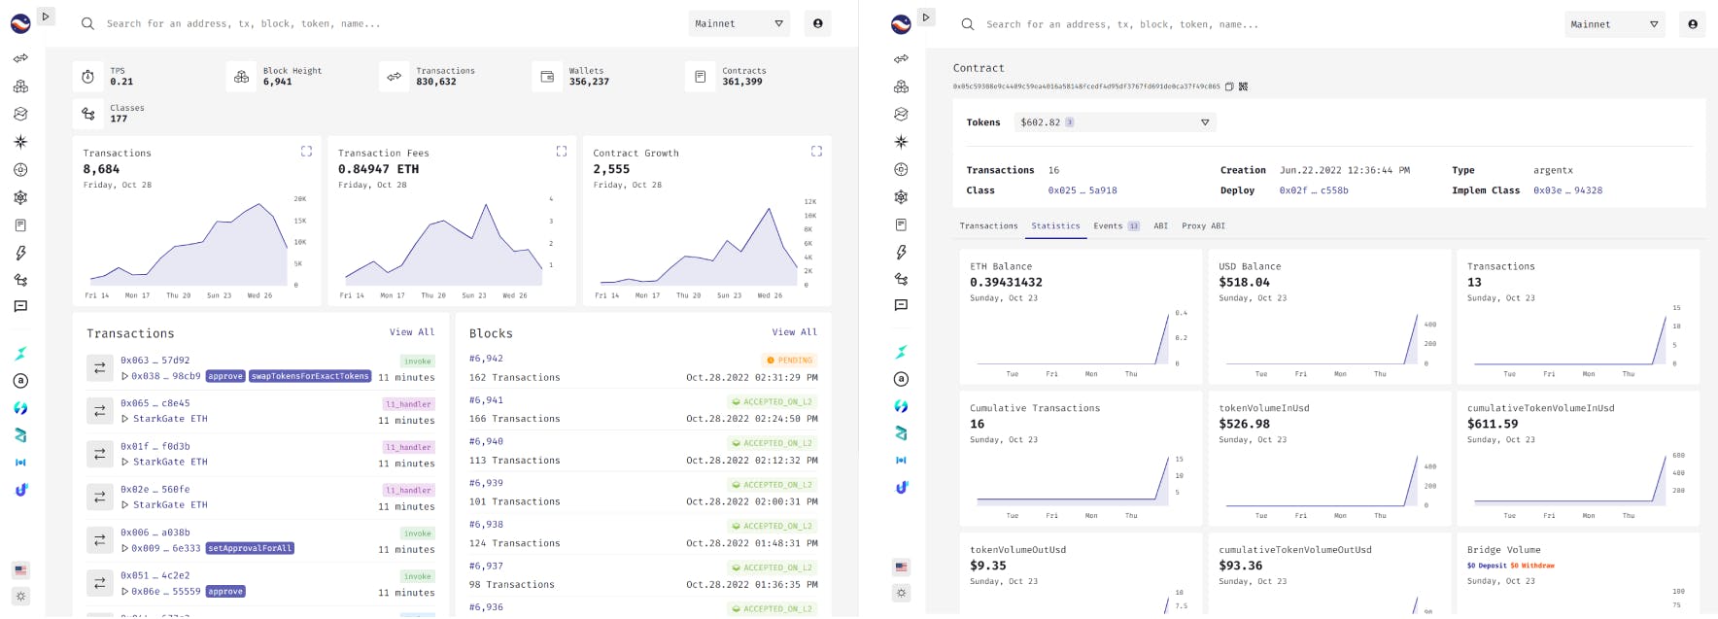1718x619 pixels.
Task: Focus the search field in the dashboard window
Action: point(243,23)
